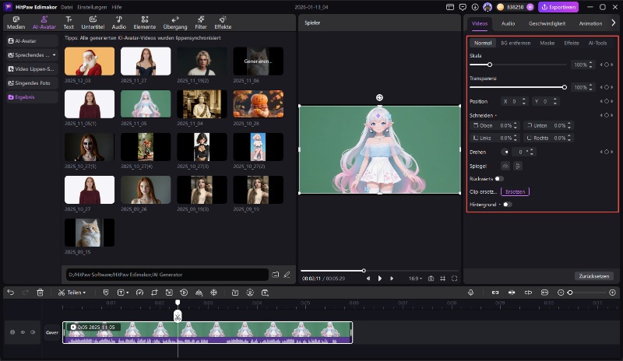Click the delete trash icon in timeline toolbar
Image resolution: width=623 pixels, height=361 pixels.
(x=40, y=293)
